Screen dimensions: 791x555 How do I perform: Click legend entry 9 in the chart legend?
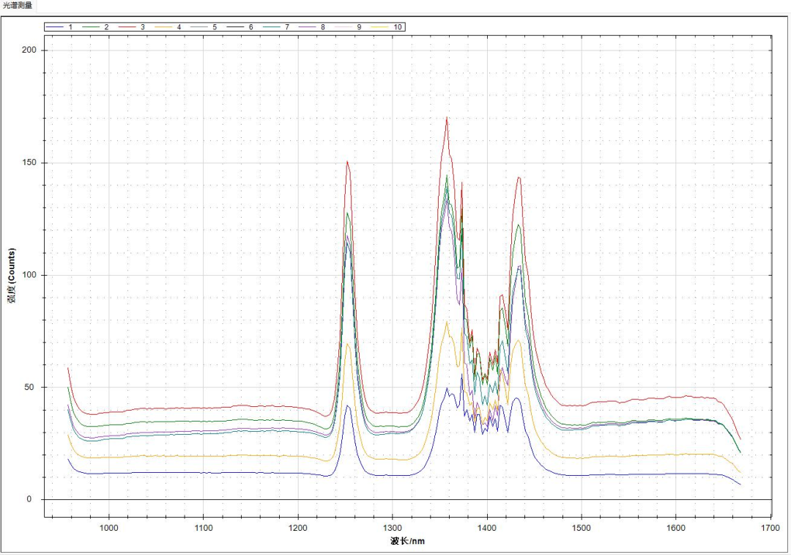point(349,27)
